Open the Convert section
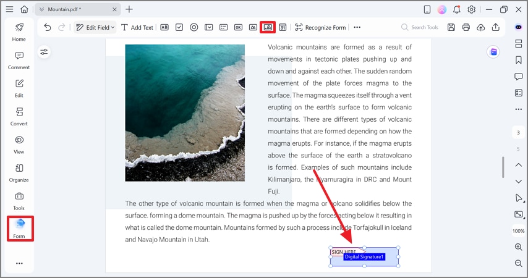 pos(19,117)
